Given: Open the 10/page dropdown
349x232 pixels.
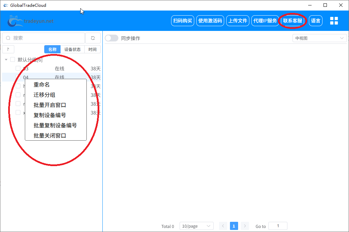Looking at the screenshot, I should (x=196, y=226).
